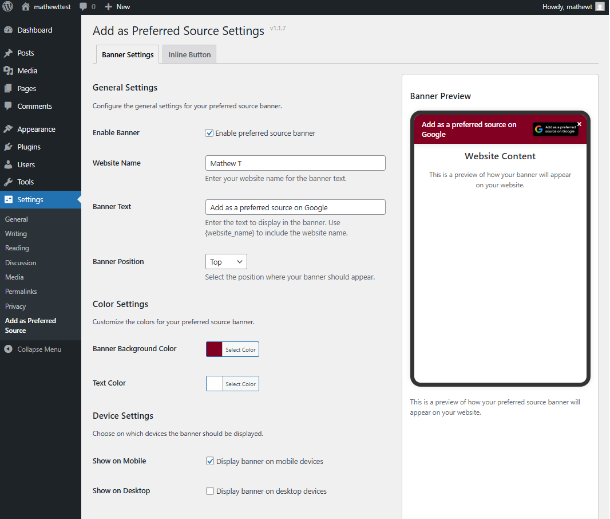Viewport: 610px width, 519px height.
Task: Click the + New admin bar button
Action: click(x=117, y=7)
